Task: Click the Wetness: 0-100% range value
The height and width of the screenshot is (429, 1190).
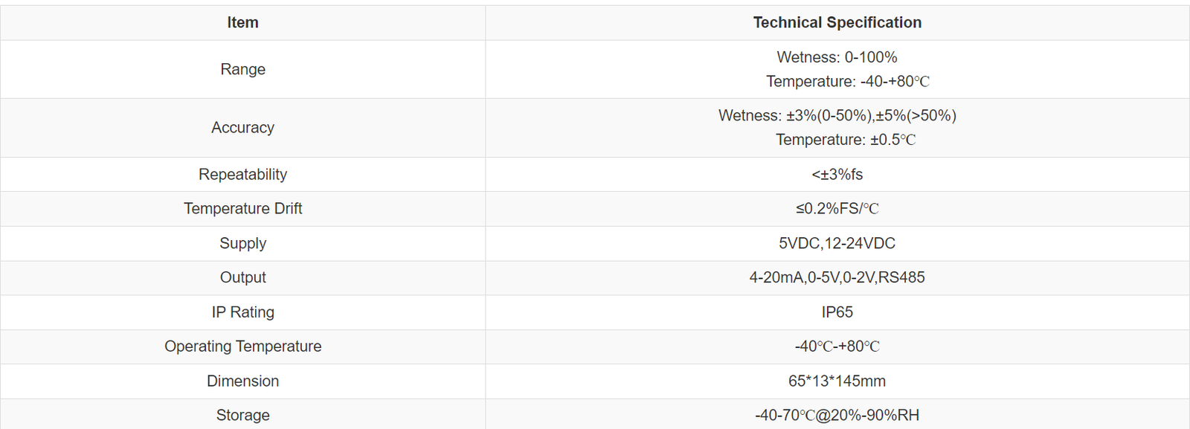Action: tap(837, 57)
